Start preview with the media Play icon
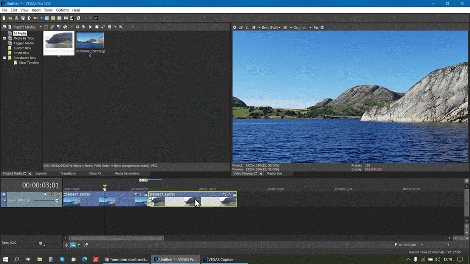The height and width of the screenshot is (264, 470). (x=91, y=27)
